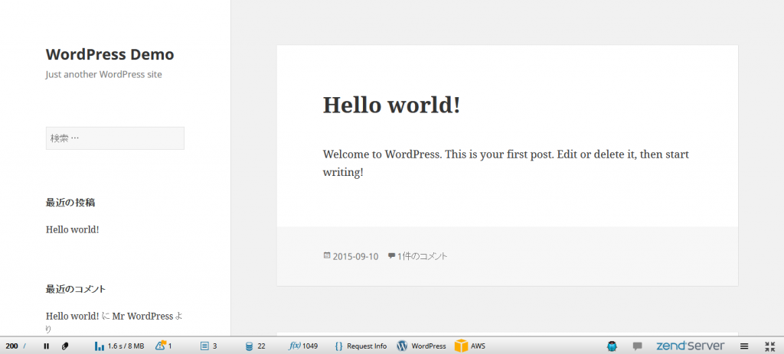Open the Hello world! post title
The width and height of the screenshot is (784, 354).
(391, 105)
